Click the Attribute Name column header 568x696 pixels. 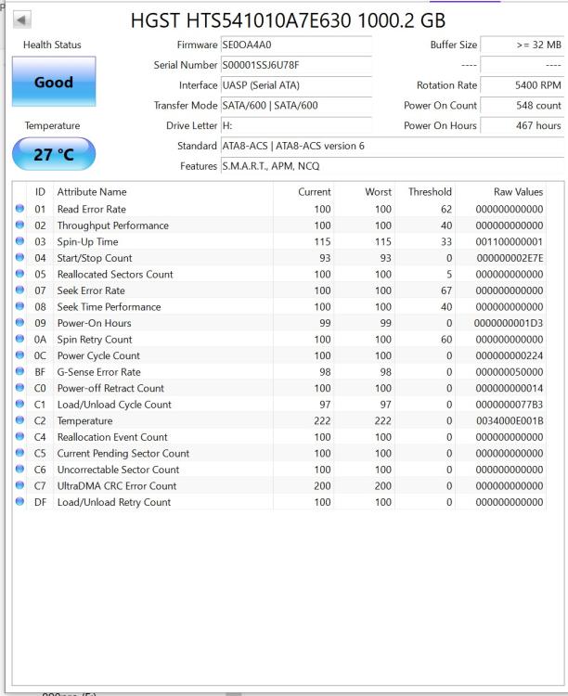click(163, 192)
